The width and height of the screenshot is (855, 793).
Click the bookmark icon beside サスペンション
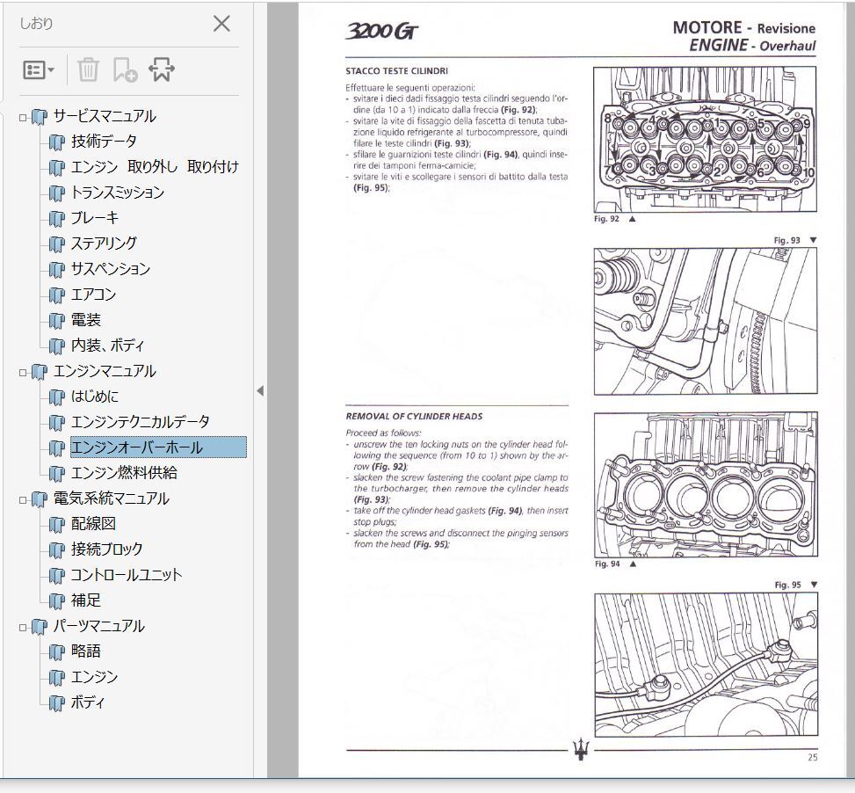click(57, 270)
